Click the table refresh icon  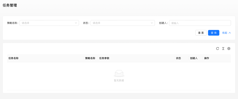pyautogui.click(x=218, y=48)
